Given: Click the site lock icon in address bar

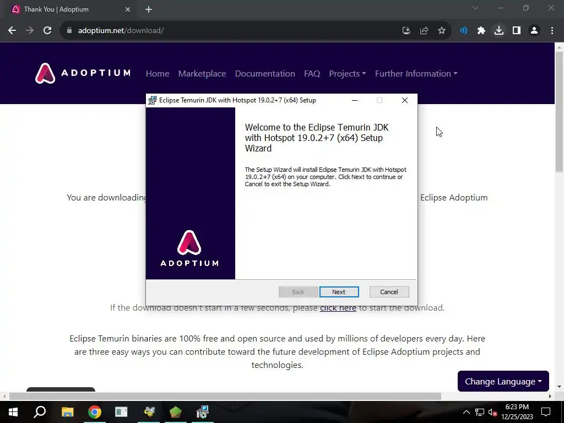Looking at the screenshot, I should pos(69,31).
